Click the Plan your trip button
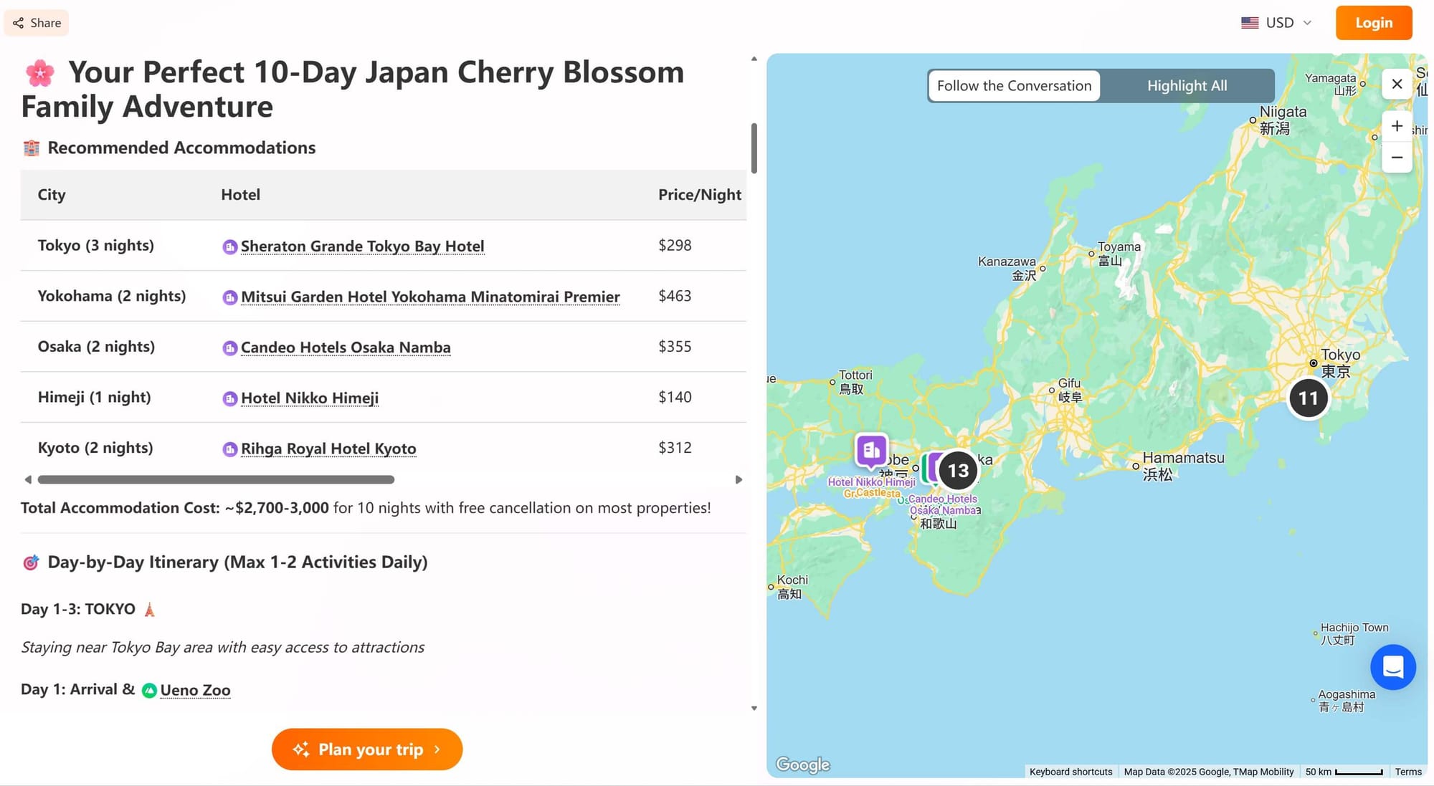This screenshot has height=786, width=1434. point(367,749)
